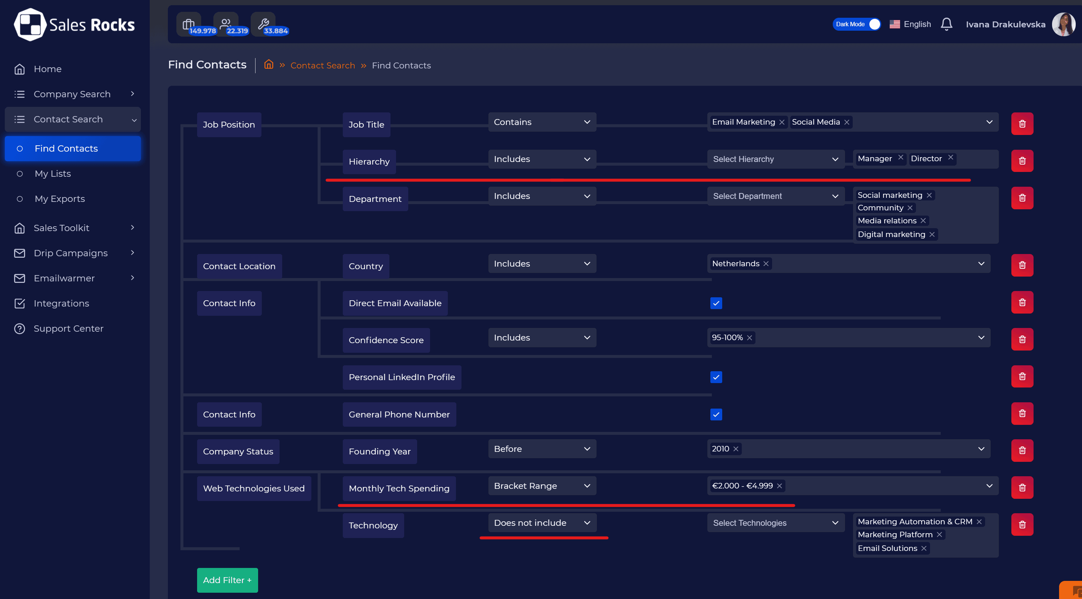Screen dimensions: 1082x599
Task: Click Contact Search breadcrumb link
Action: click(x=322, y=65)
